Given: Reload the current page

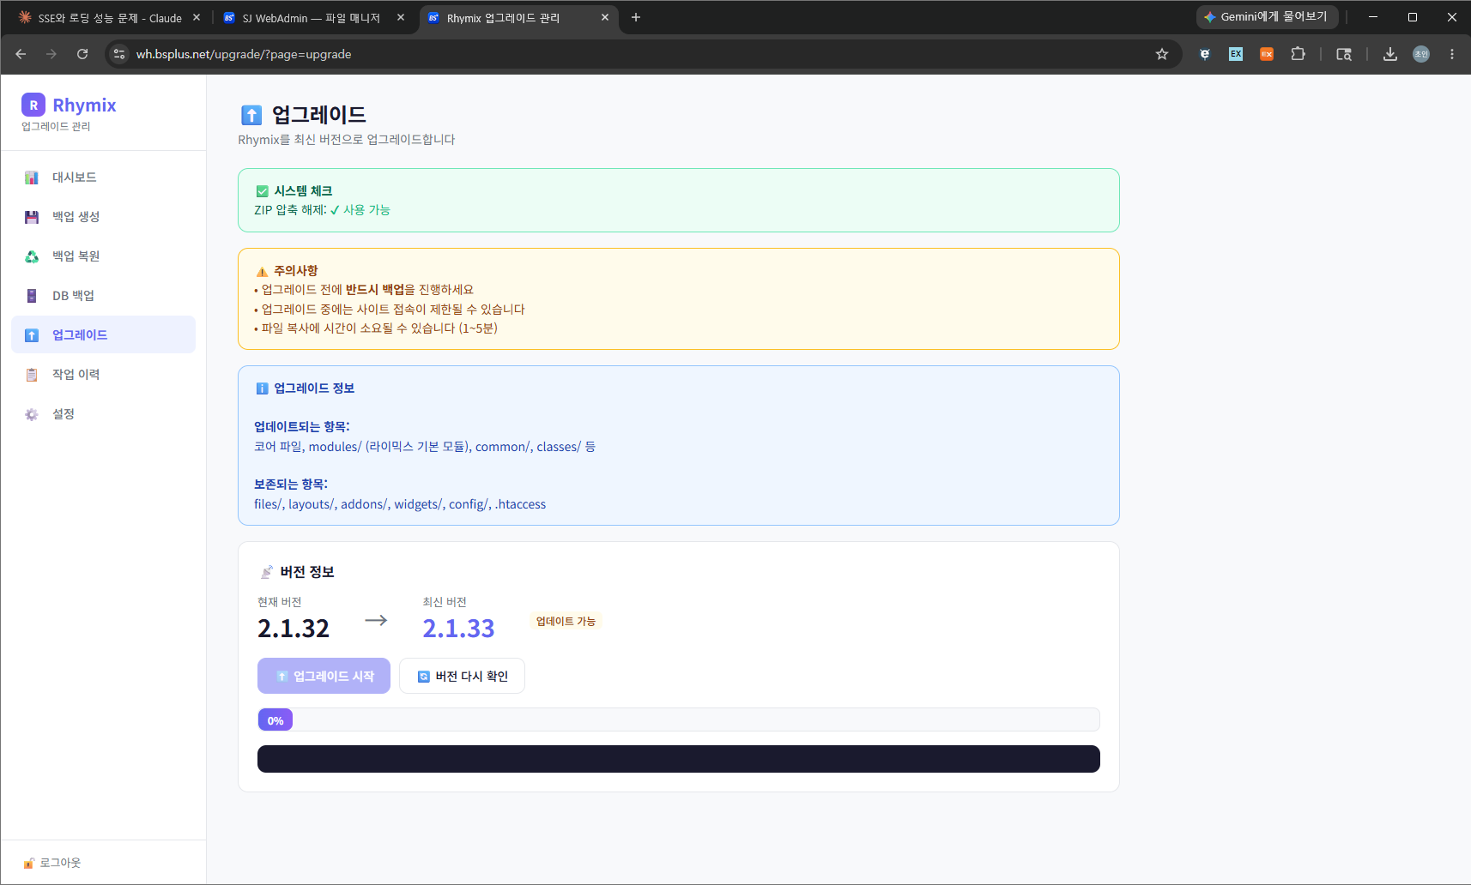Looking at the screenshot, I should coord(82,54).
